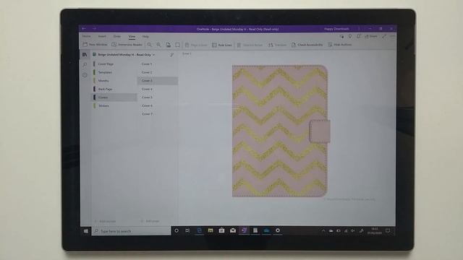This screenshot has height=260, width=463.
Task: Switch to the Home ribbon tab
Action: click(87, 36)
